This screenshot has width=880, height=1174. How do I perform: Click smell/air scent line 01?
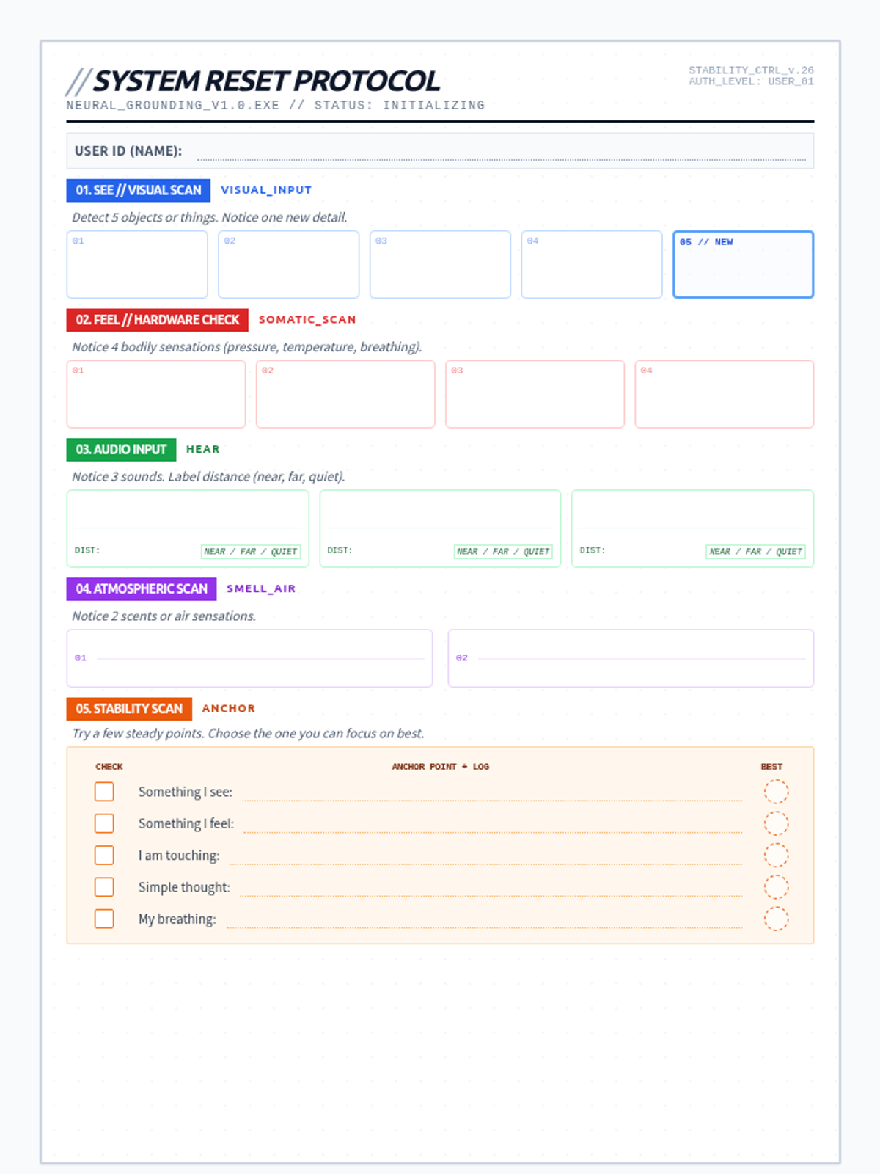[x=260, y=658]
